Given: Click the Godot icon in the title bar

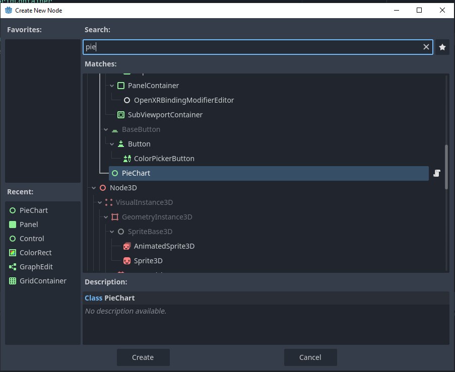Looking at the screenshot, I should click(x=9, y=10).
